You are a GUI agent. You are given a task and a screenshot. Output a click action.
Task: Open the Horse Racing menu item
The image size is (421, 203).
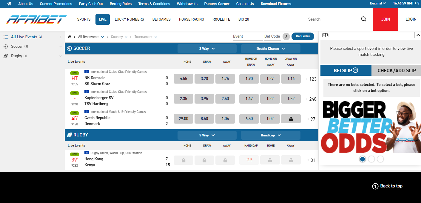click(191, 19)
